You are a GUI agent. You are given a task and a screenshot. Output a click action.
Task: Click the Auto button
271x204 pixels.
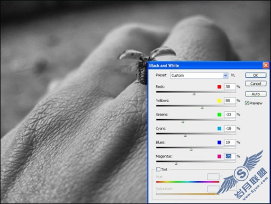[256, 94]
